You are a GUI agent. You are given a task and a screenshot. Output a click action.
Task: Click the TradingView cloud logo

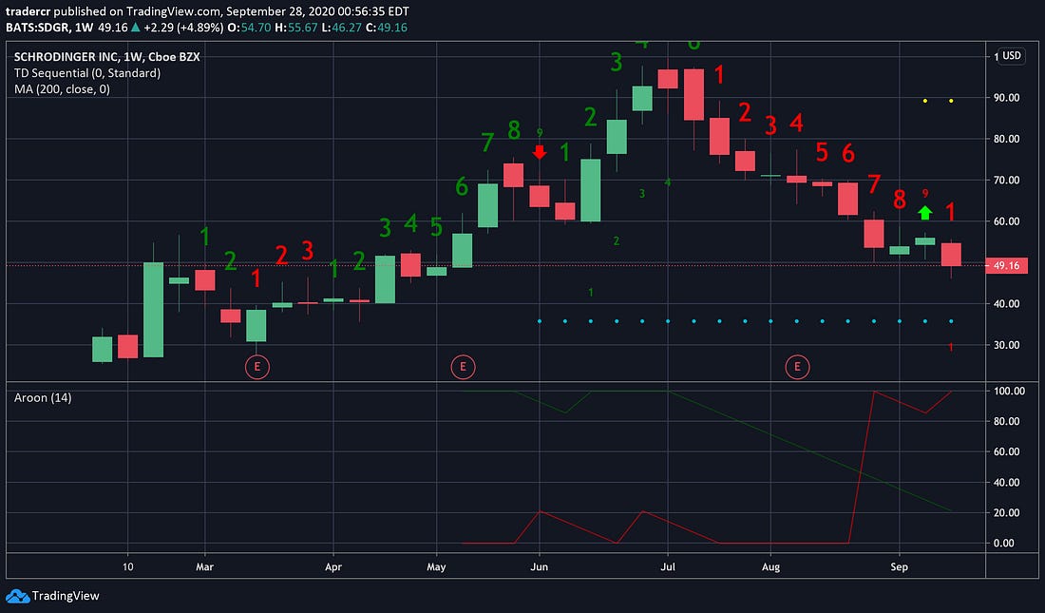[17, 596]
